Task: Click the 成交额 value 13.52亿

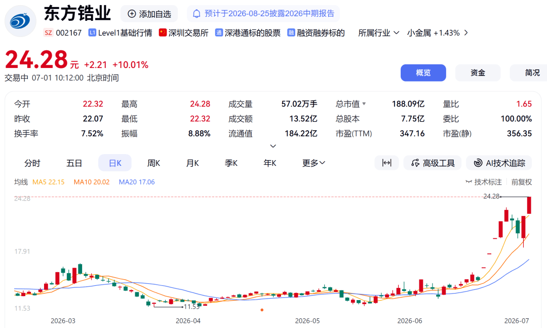Action: pos(303,119)
